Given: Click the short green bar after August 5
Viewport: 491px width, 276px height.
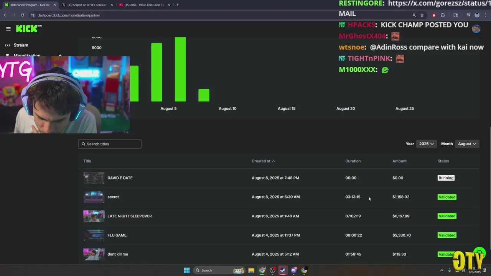Looking at the screenshot, I should [204, 95].
